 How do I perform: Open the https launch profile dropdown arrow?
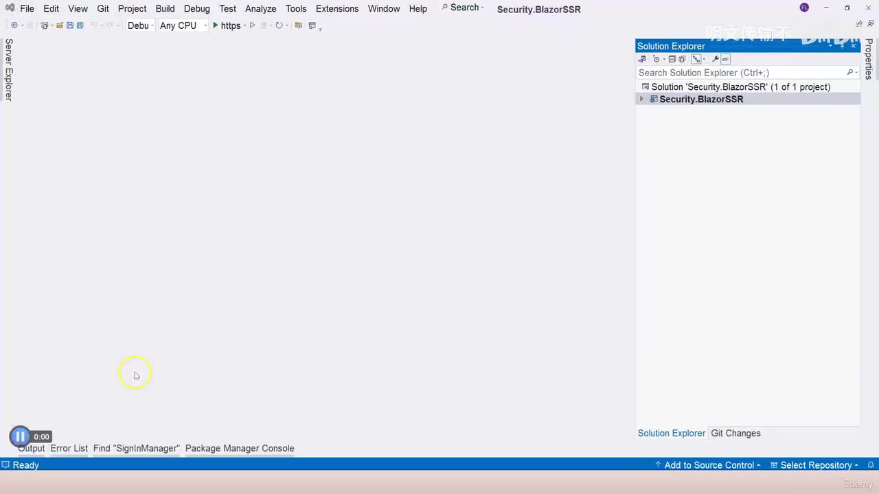[244, 25]
